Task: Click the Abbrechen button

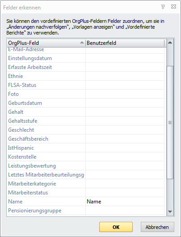Action: [x=157, y=227]
